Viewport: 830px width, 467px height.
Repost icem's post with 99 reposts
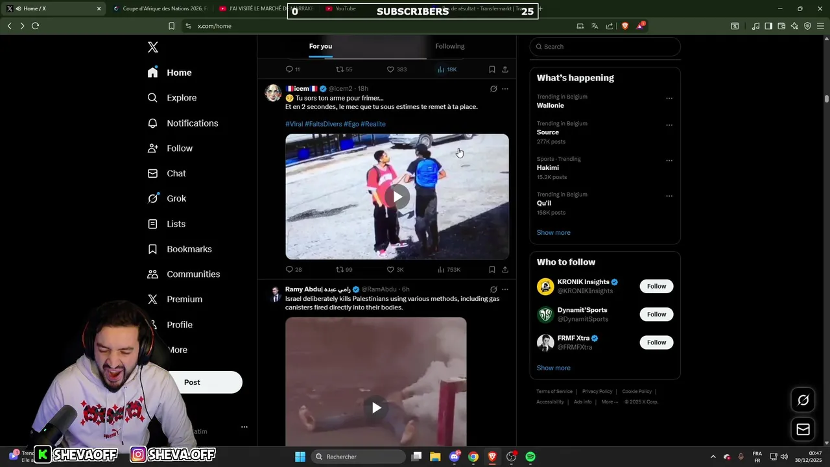[344, 269]
